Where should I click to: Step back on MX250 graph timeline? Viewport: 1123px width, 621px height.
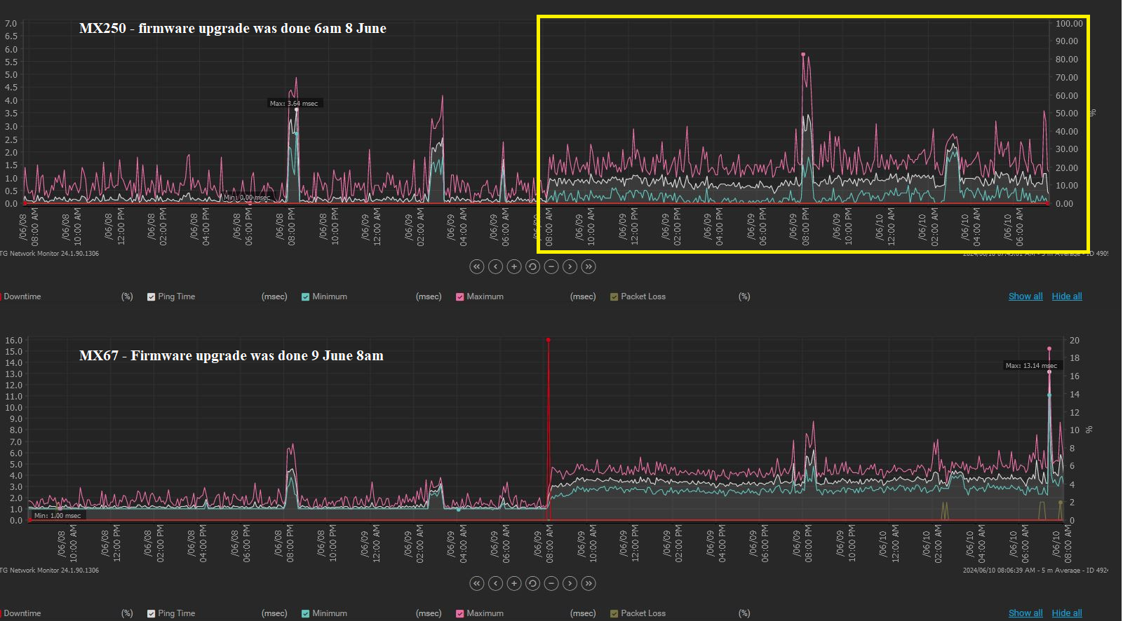tap(495, 266)
